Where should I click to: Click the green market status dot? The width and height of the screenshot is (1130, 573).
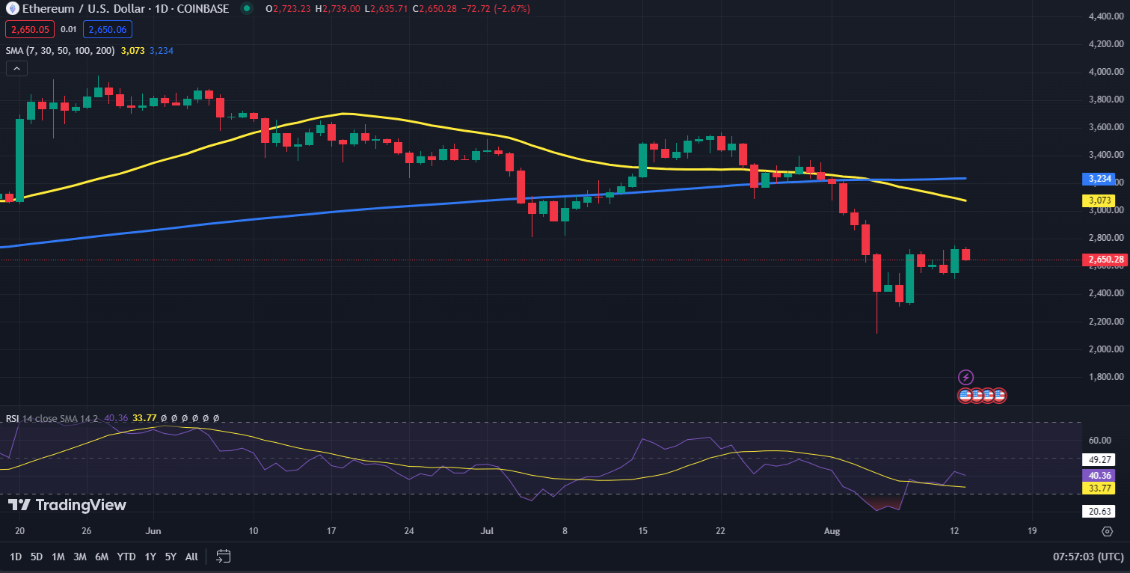click(246, 9)
